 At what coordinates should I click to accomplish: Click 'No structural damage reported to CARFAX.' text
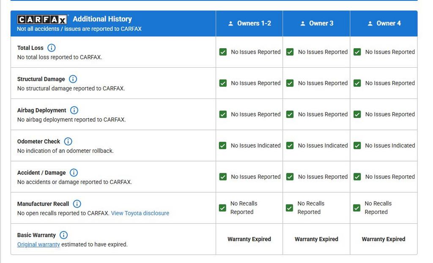(x=71, y=88)
